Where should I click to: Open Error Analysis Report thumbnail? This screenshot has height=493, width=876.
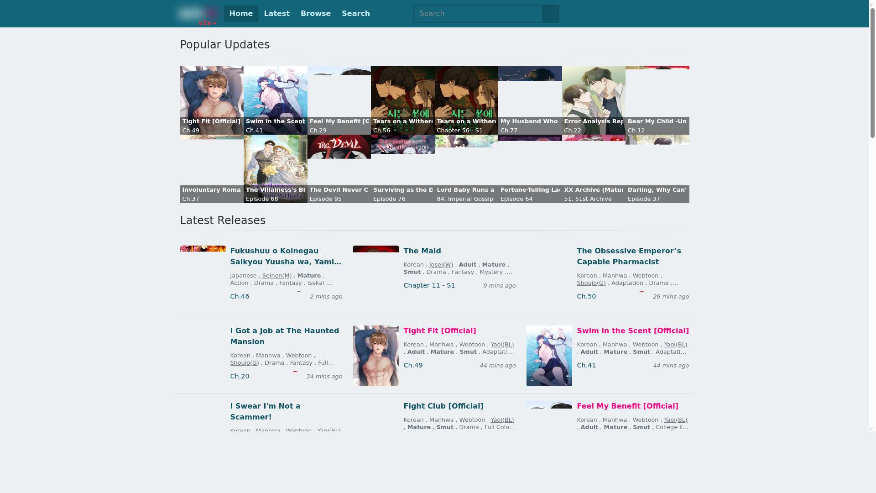[593, 100]
